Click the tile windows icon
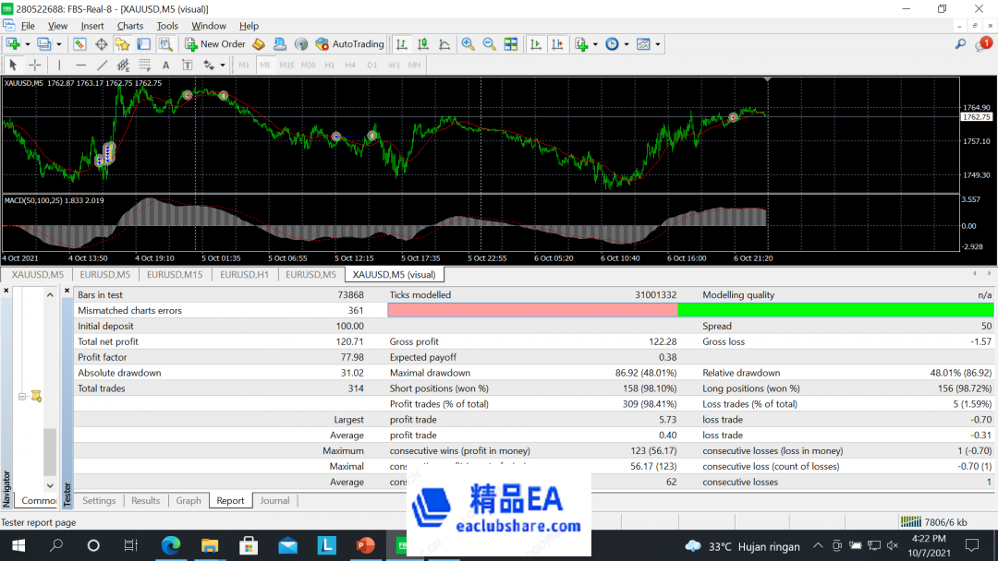The height and width of the screenshot is (561, 998). tap(510, 44)
